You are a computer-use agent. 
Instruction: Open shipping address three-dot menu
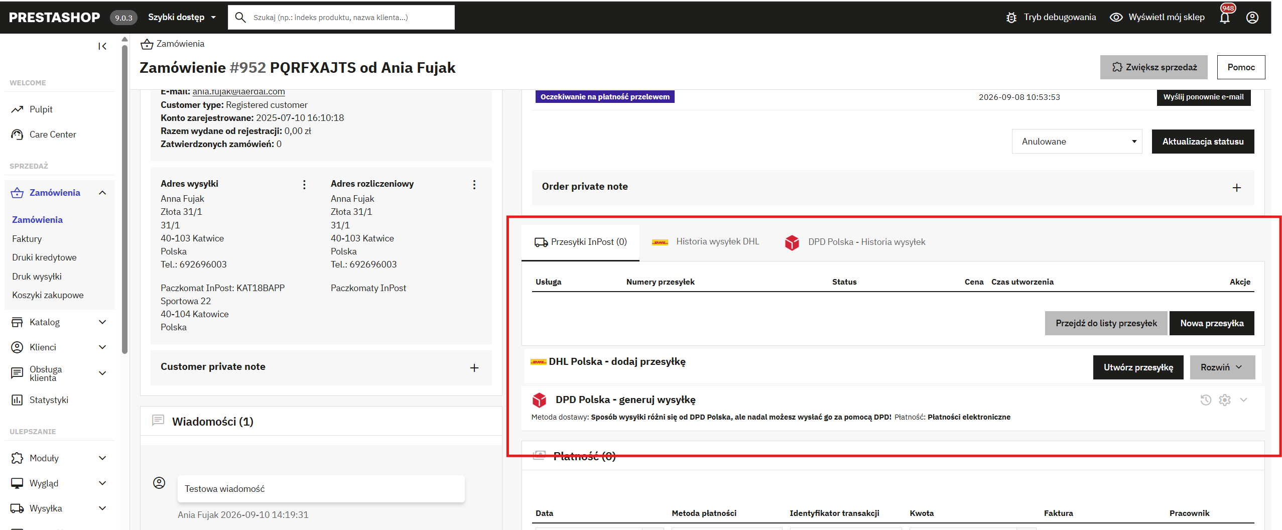[x=304, y=185]
